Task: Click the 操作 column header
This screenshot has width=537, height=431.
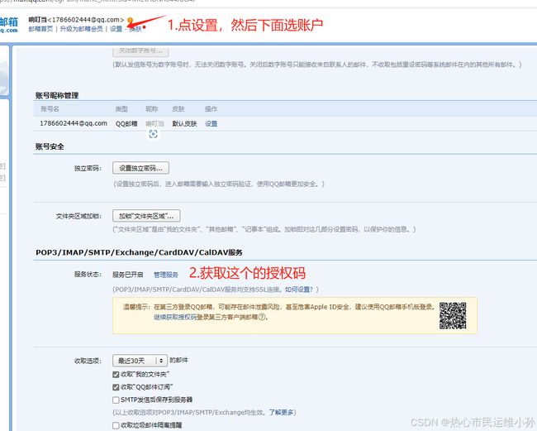Action: 211,109
